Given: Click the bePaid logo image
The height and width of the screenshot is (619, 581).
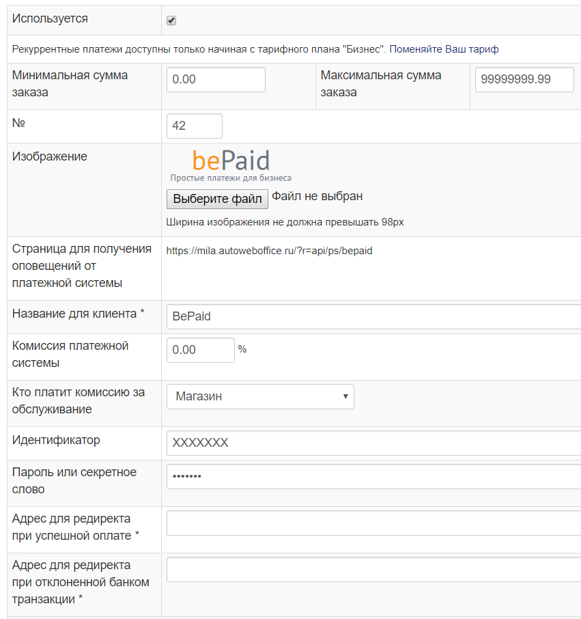Looking at the screenshot, I should tap(231, 165).
